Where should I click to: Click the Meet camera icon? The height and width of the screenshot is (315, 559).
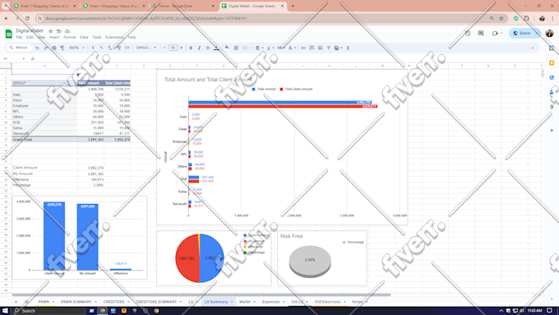point(495,33)
